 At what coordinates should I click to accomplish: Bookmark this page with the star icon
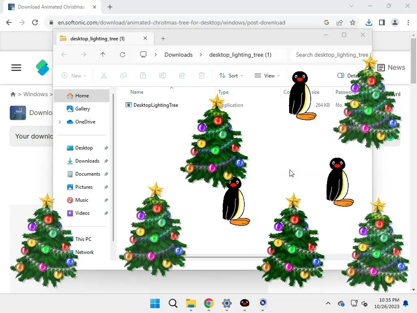coord(353,23)
